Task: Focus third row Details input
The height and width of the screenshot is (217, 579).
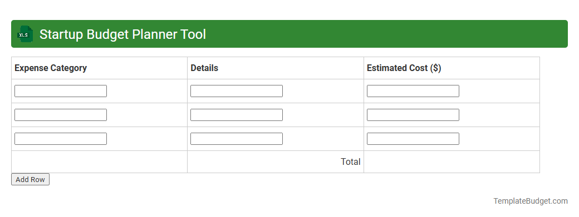Action: 237,139
